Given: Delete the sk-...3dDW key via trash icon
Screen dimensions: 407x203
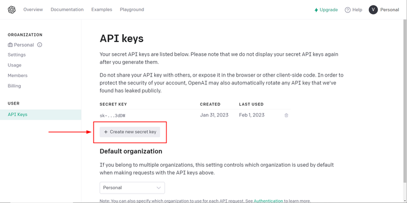Looking at the screenshot, I should click(286, 115).
